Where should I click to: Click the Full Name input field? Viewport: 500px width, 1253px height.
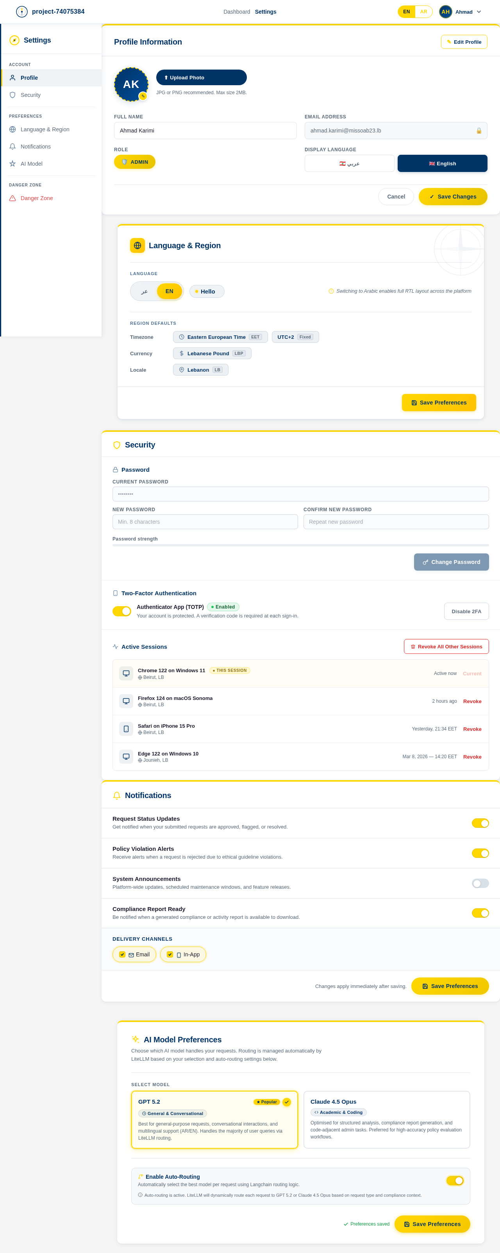click(205, 131)
